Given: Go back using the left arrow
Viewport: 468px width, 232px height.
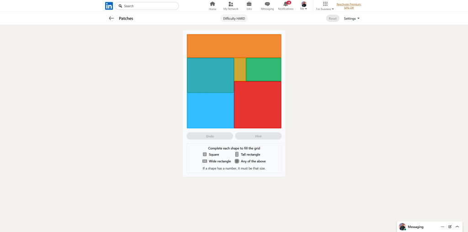Looking at the screenshot, I should pyautogui.click(x=112, y=18).
